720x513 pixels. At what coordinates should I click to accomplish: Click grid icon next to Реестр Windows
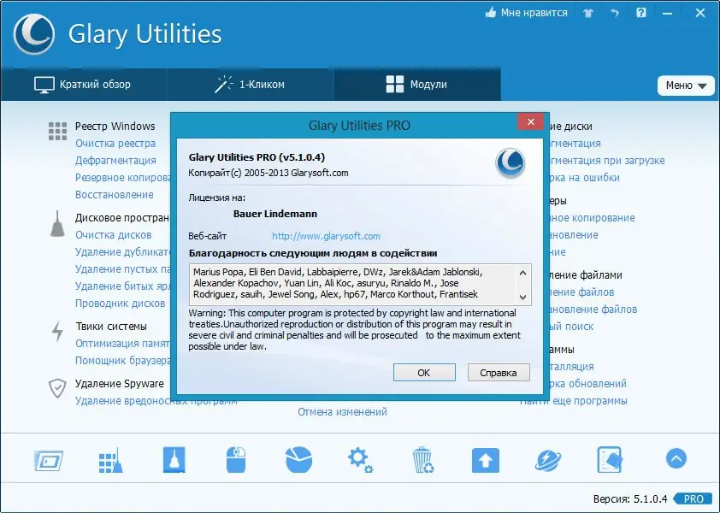point(57,132)
